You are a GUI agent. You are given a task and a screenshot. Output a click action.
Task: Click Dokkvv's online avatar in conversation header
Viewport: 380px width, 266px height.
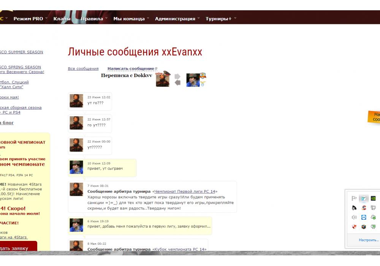click(x=163, y=80)
